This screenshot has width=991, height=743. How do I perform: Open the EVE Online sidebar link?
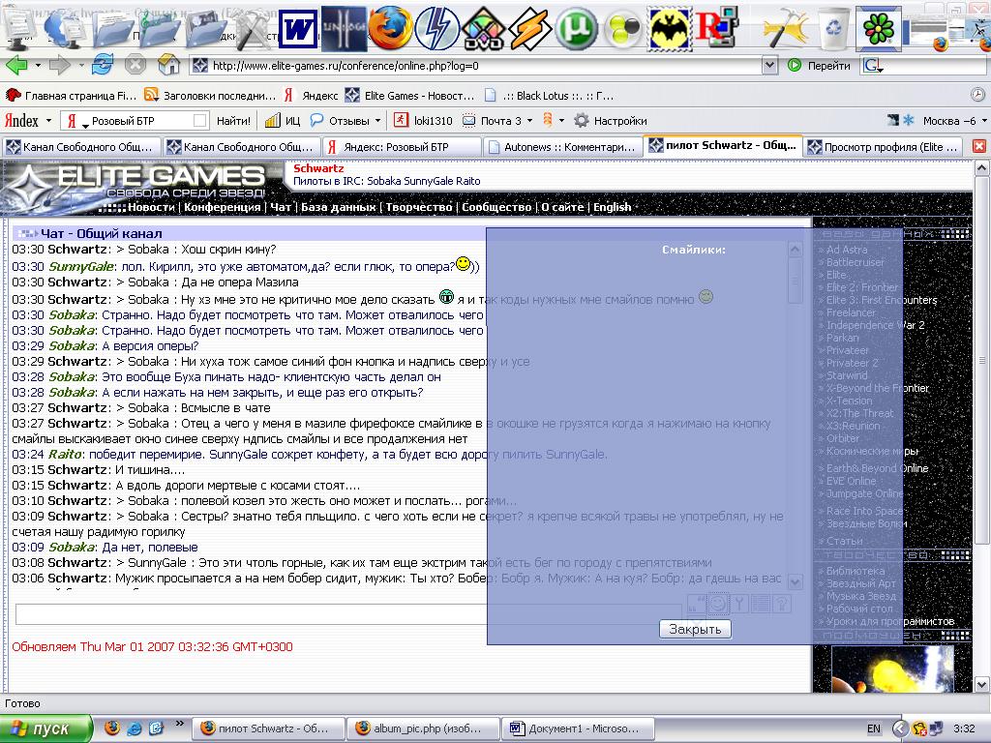click(x=851, y=481)
